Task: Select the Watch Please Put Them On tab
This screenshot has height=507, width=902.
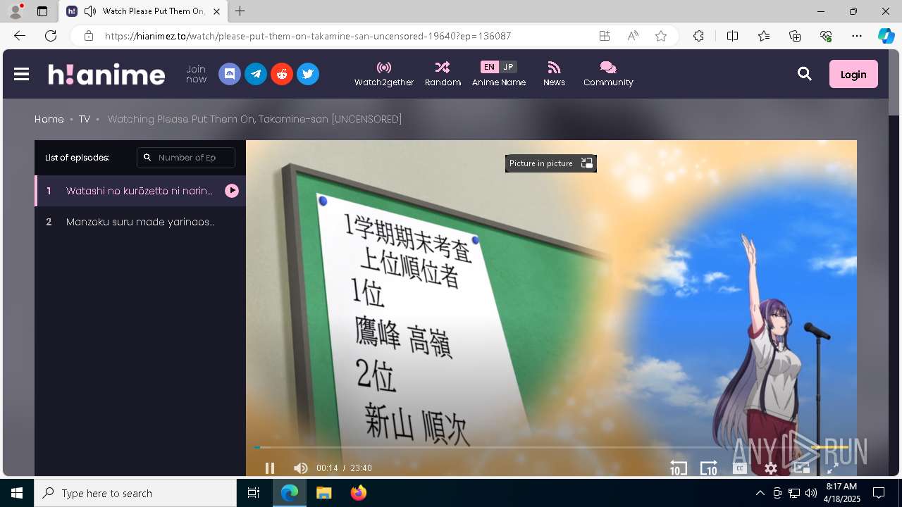Action: coord(143,11)
